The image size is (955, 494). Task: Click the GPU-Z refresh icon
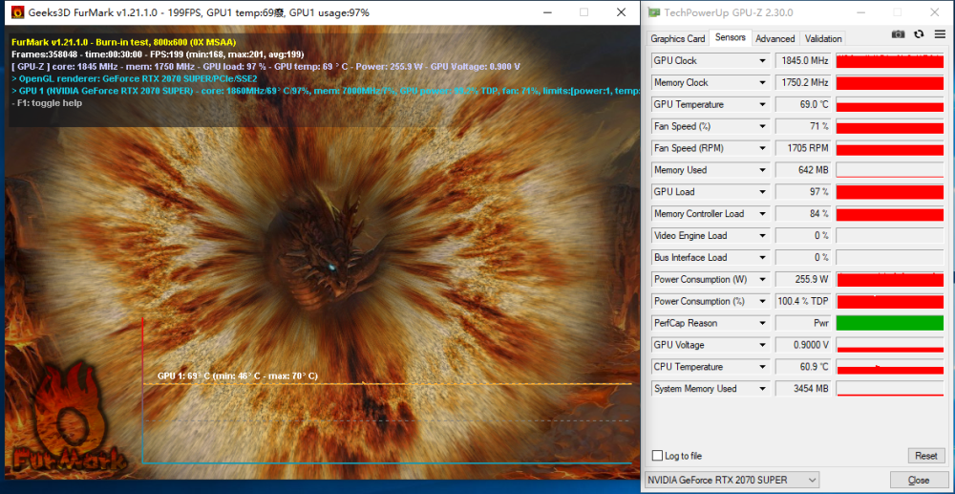click(919, 34)
